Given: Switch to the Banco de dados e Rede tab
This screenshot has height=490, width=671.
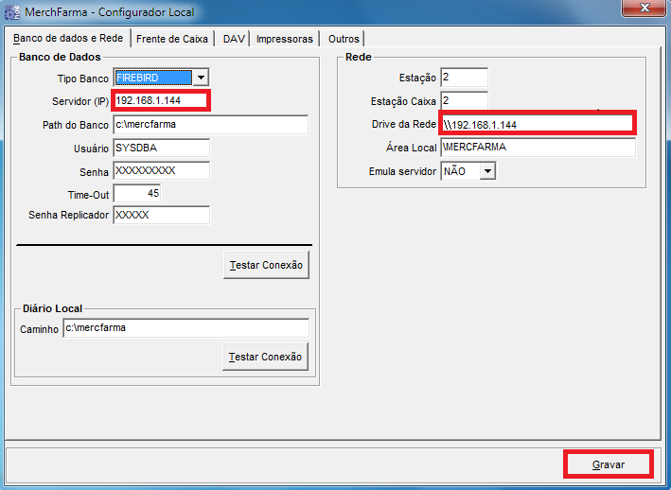Looking at the screenshot, I should (67, 38).
